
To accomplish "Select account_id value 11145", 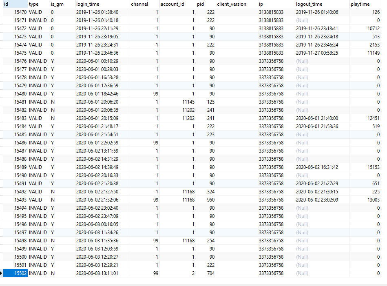I will pos(188,102).
